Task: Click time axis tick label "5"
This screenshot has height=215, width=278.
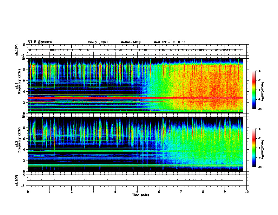Action: coord(137,192)
